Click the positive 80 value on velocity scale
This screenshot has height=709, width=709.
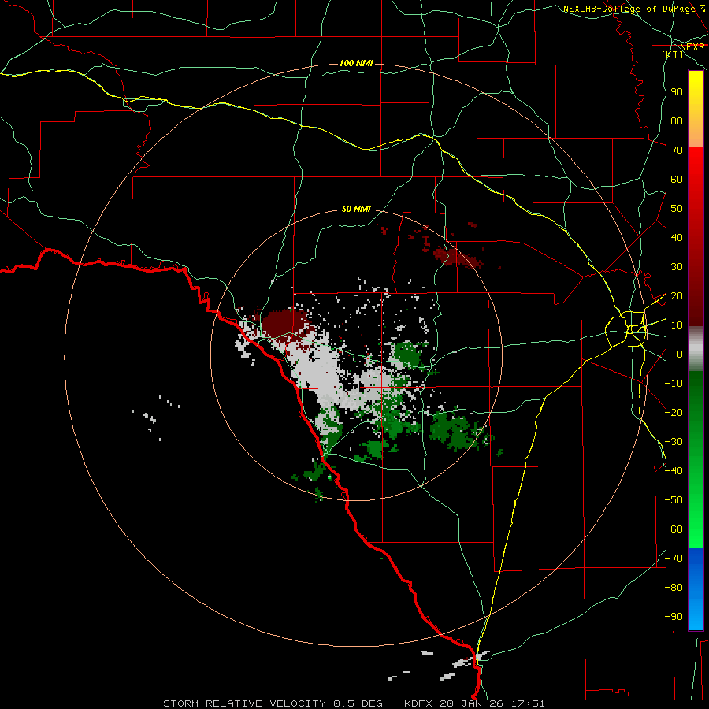click(x=677, y=121)
